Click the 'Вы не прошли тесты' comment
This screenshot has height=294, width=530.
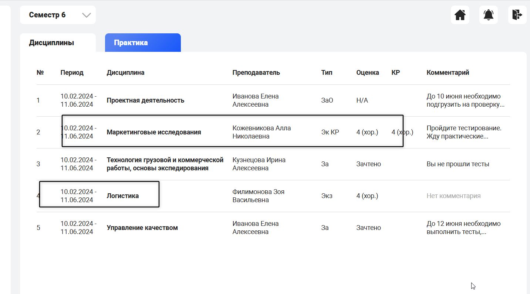(x=458, y=164)
